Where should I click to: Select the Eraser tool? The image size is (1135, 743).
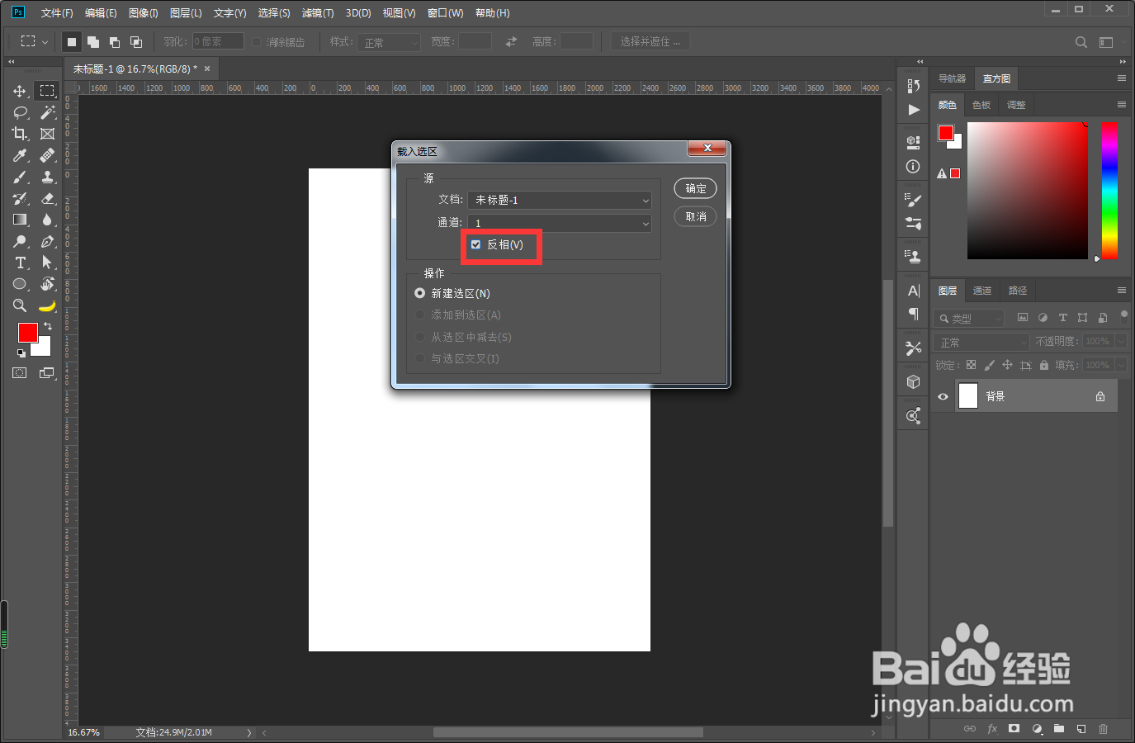(47, 198)
